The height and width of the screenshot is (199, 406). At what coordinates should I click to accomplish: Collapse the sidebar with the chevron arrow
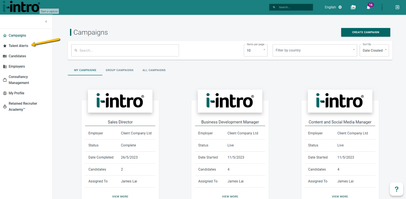tap(46, 22)
